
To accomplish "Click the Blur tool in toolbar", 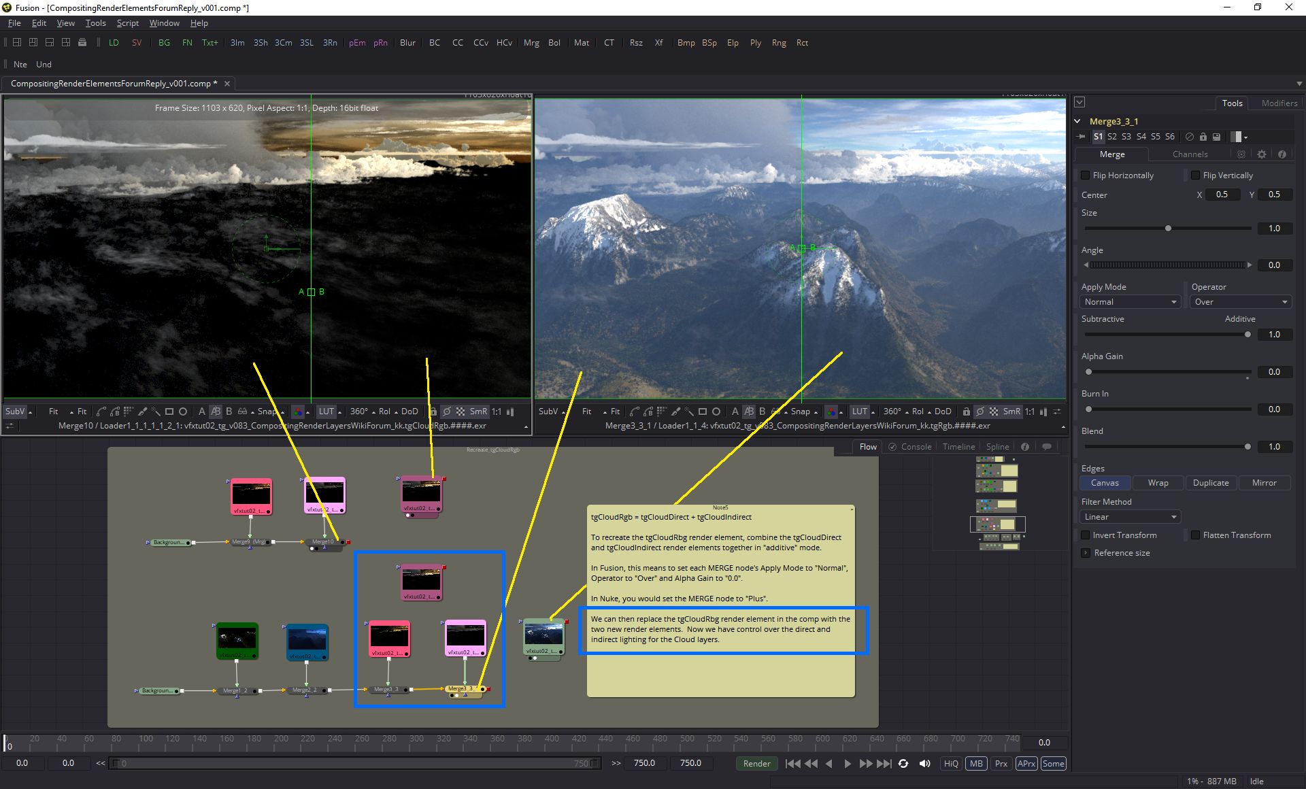I will (407, 42).
